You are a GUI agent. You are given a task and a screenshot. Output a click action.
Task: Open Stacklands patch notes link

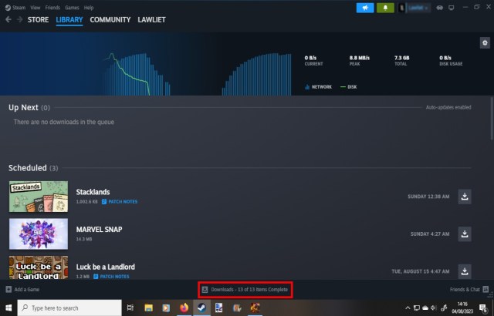pyautogui.click(x=118, y=200)
